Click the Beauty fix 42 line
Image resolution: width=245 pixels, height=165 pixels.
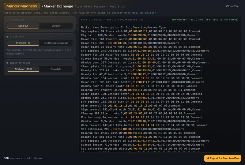click(x=140, y=74)
